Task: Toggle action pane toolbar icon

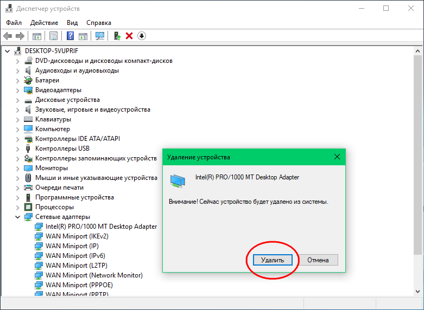Action: [83, 36]
